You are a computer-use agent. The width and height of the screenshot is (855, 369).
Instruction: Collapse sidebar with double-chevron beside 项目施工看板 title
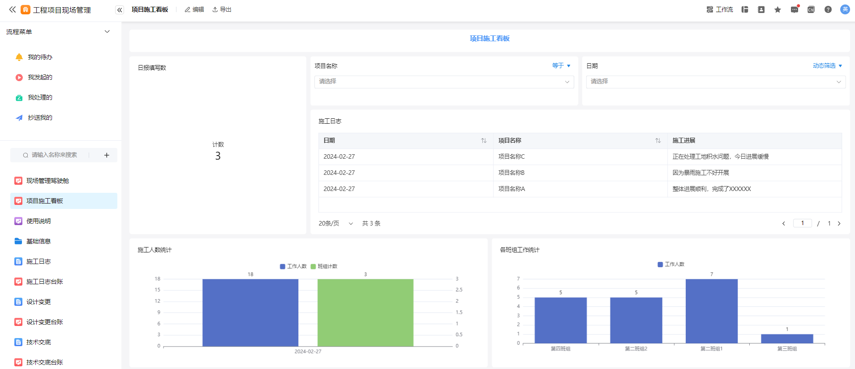tap(120, 10)
